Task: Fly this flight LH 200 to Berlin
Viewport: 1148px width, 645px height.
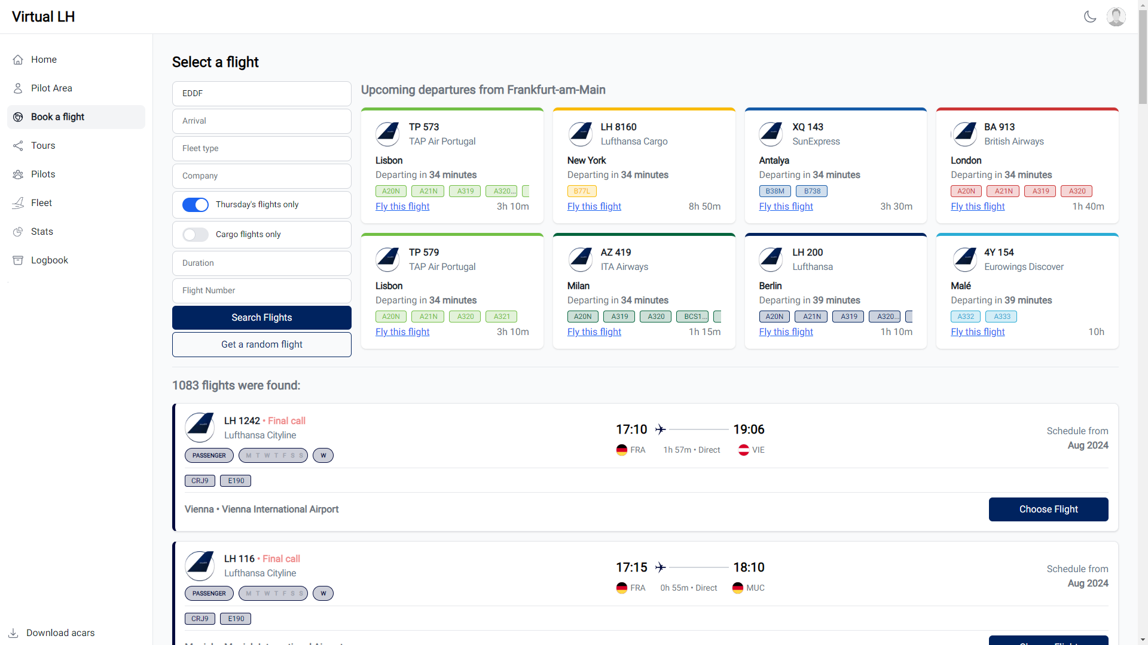Action: pyautogui.click(x=786, y=332)
